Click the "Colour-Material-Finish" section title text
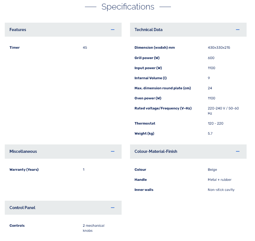This screenshot has height=241, width=255. (x=156, y=151)
